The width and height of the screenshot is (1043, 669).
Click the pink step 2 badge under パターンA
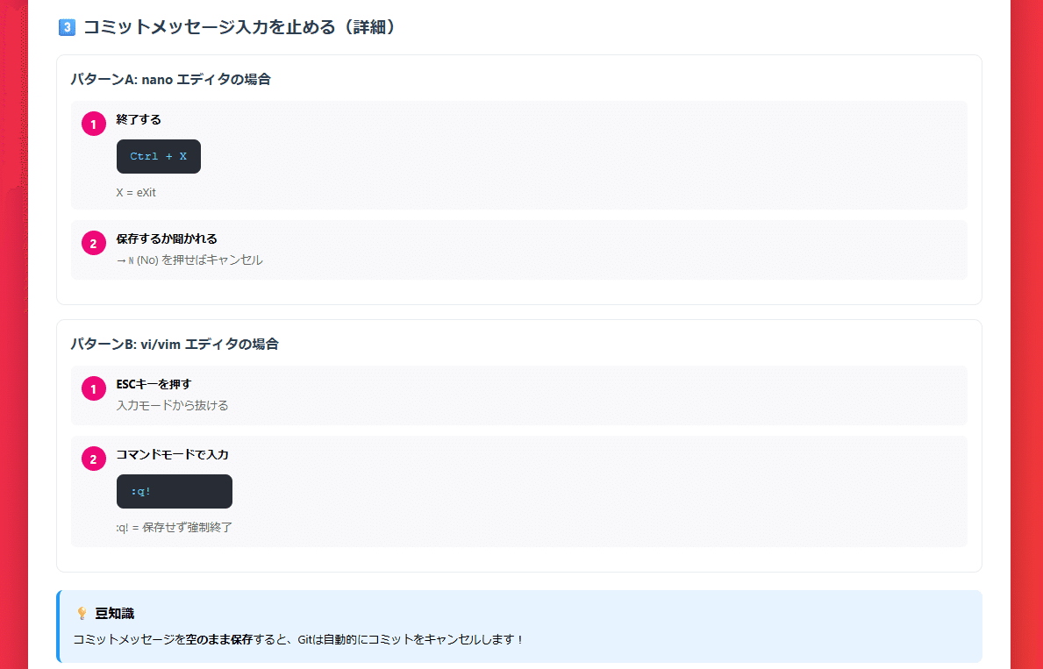(94, 243)
